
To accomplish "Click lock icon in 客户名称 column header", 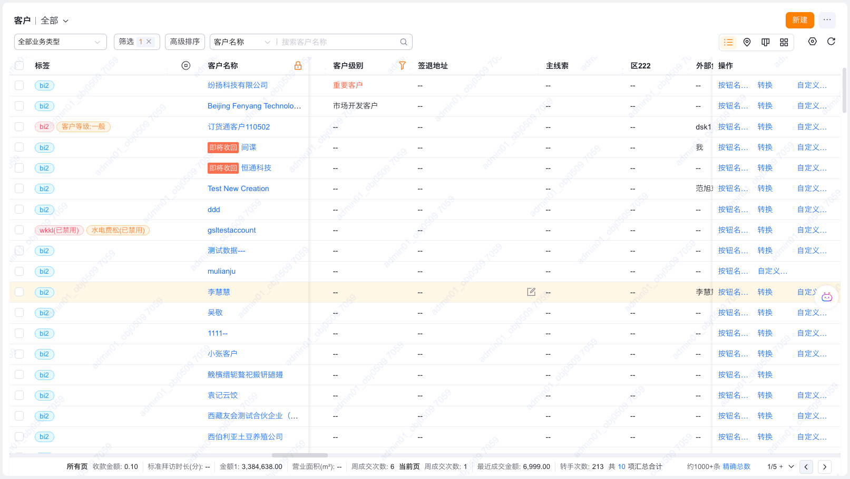I will (298, 66).
